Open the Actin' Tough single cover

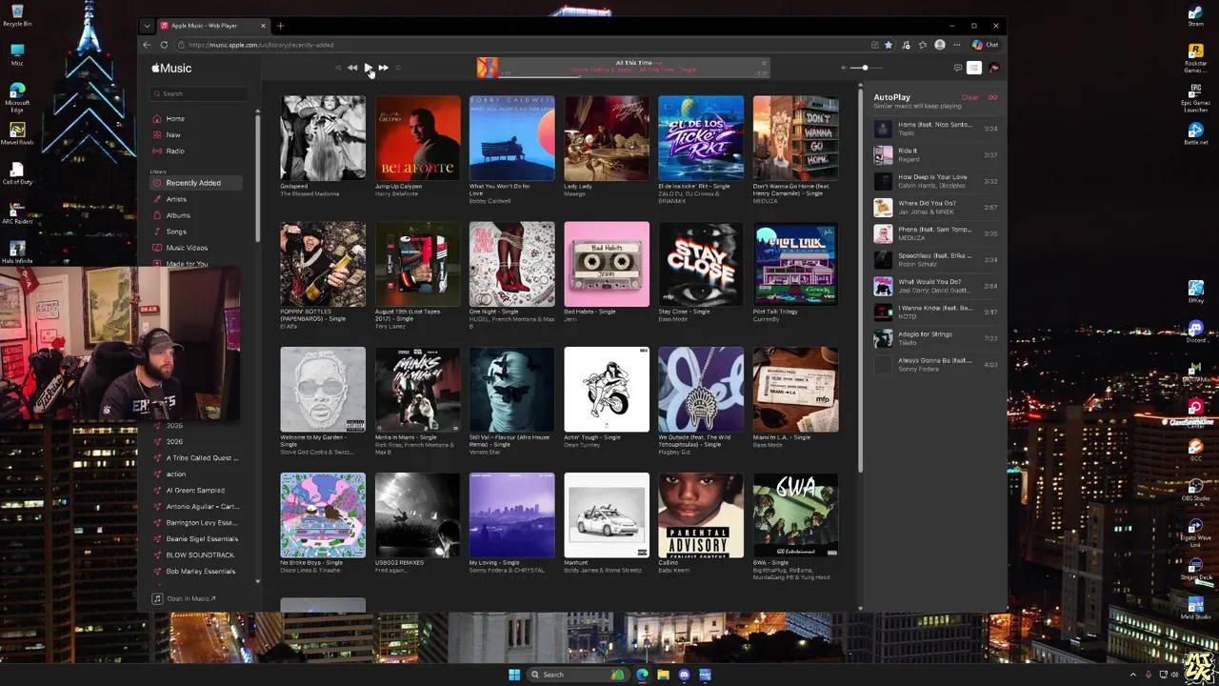[607, 390]
